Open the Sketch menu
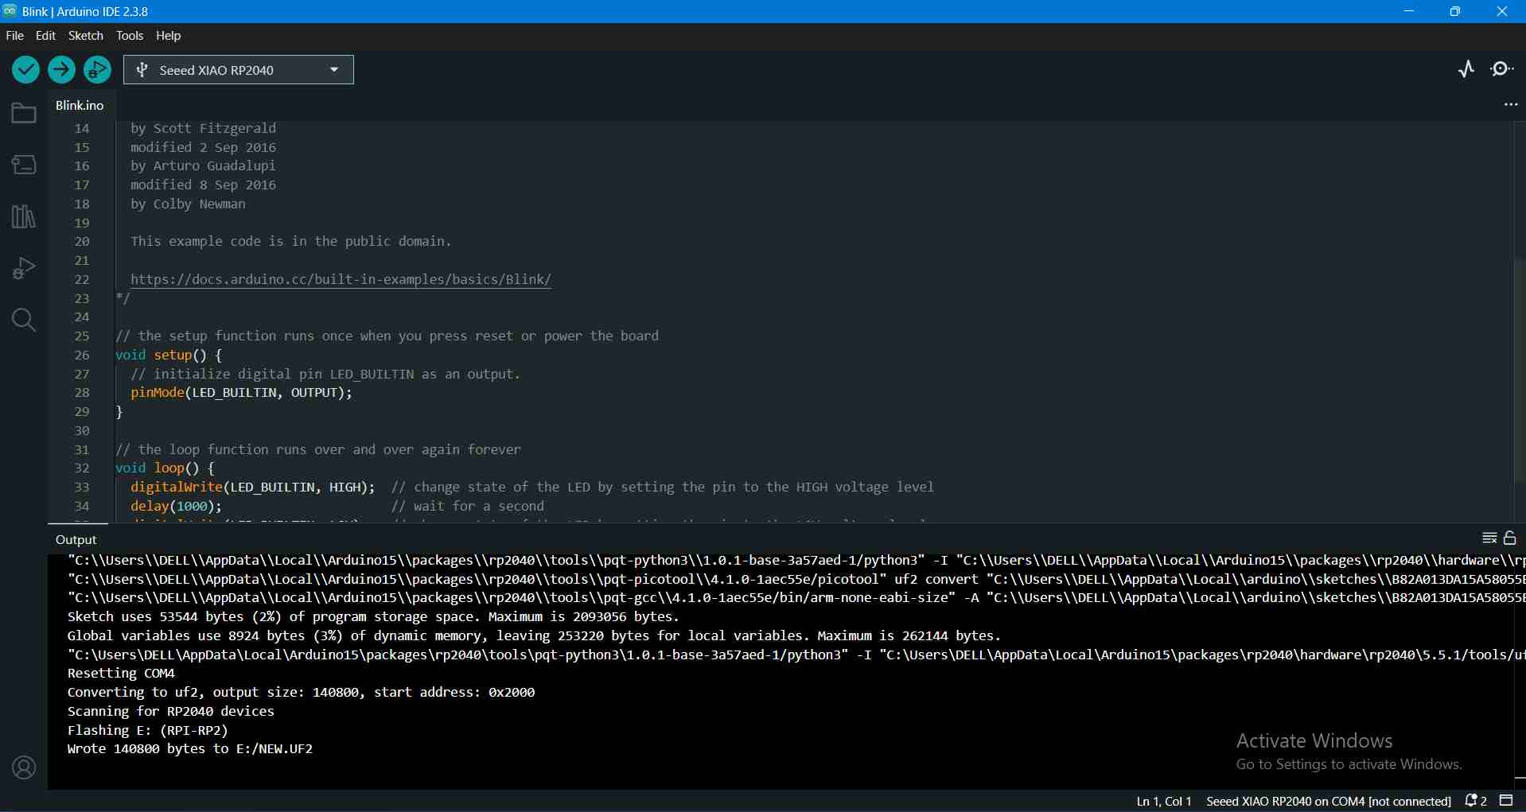This screenshot has width=1526, height=812. (86, 36)
